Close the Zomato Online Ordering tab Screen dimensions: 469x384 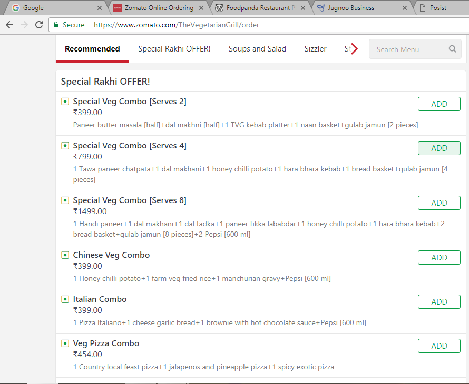(201, 8)
